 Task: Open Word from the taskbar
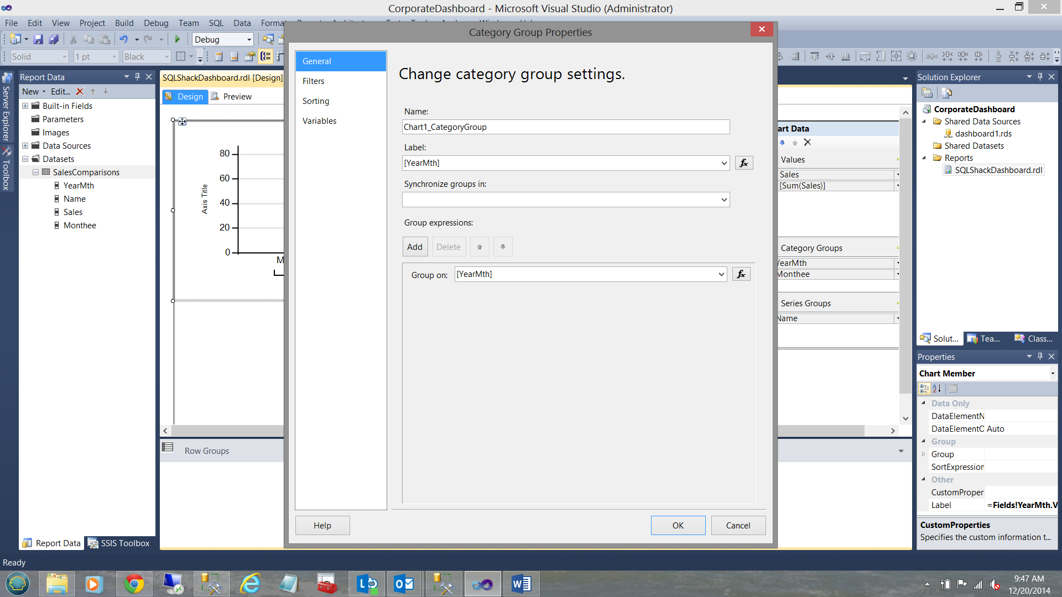[521, 584]
